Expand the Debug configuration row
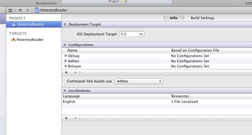This screenshot has width=252, height=135. click(66, 55)
